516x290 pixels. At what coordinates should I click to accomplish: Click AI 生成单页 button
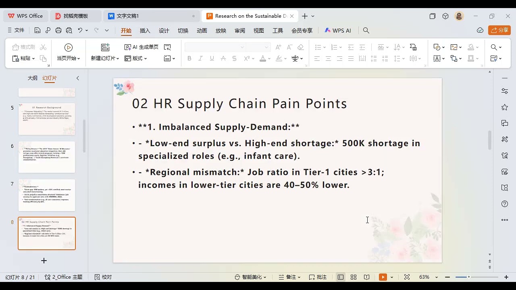[141, 47]
